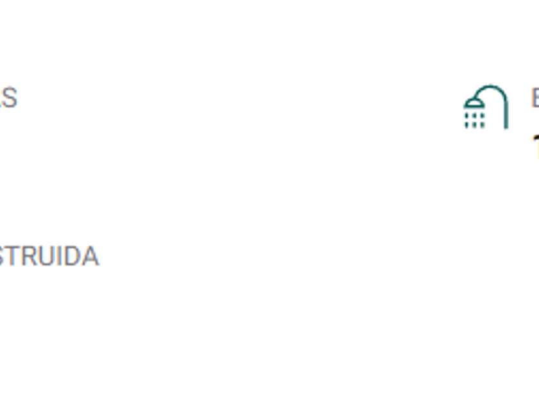Select the icon beside the bathrooms label
Viewport: 539px width, 404px height.
(x=486, y=108)
